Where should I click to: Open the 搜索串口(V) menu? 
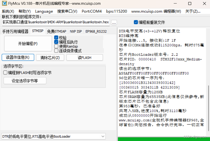click(67, 11)
